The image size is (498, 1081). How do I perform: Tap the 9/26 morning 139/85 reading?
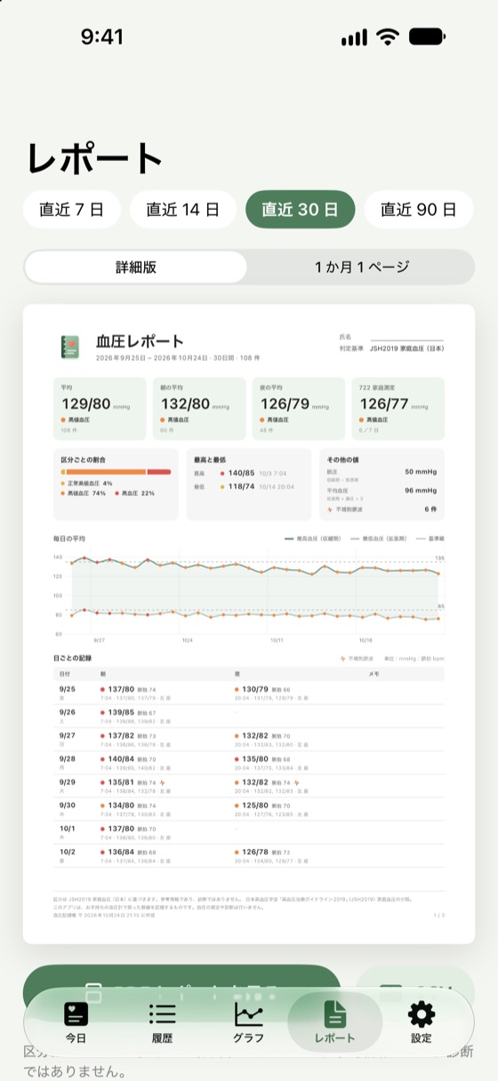coord(121,712)
